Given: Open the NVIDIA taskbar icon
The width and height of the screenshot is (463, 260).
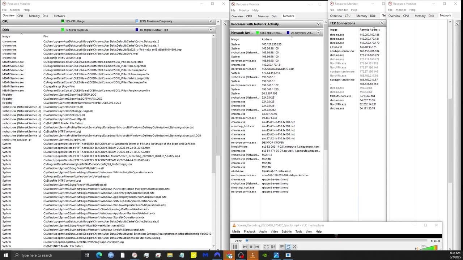Looking at the screenshot, I should tap(264, 255).
